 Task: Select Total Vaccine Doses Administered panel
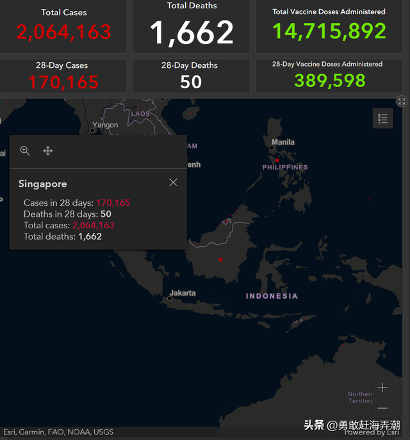(328, 26)
